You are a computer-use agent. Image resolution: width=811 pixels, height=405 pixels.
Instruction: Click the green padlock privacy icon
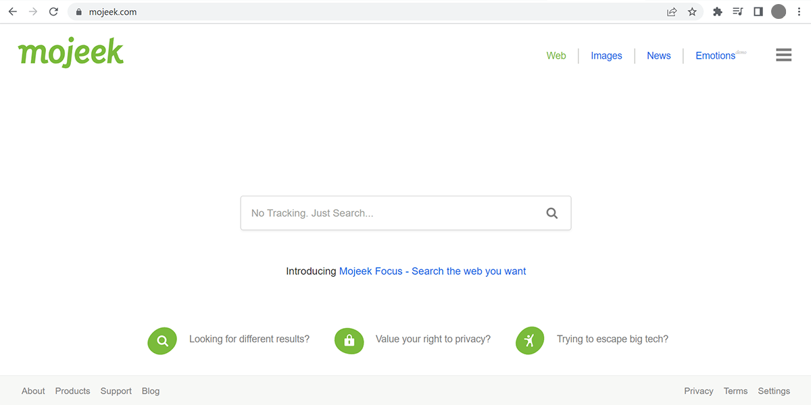[349, 341]
